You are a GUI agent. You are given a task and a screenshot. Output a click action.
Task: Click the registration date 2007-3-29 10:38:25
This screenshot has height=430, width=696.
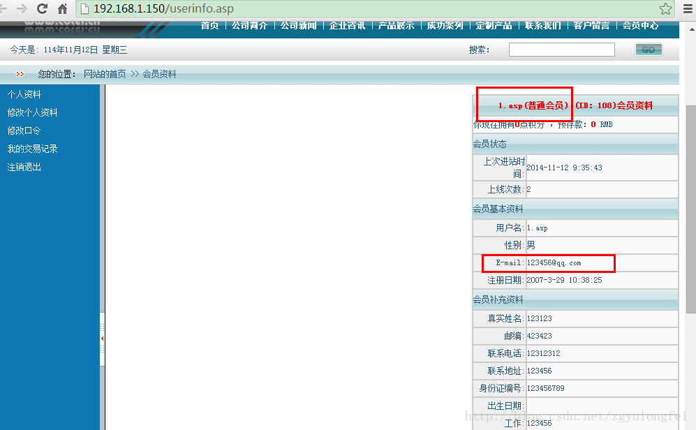564,280
